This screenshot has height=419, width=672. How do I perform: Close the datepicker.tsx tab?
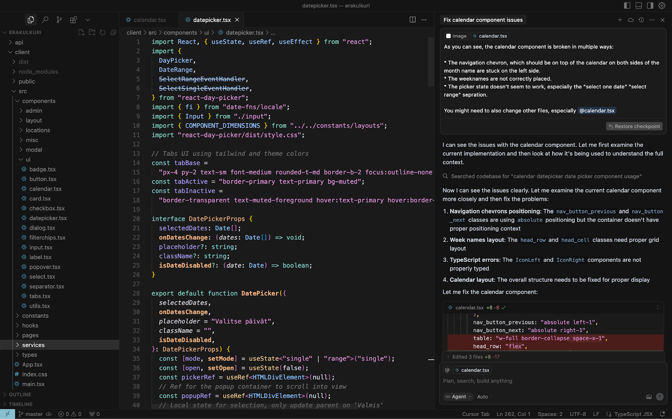tap(237, 20)
